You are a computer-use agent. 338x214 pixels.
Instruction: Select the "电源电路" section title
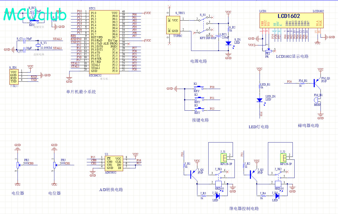(x=199, y=61)
